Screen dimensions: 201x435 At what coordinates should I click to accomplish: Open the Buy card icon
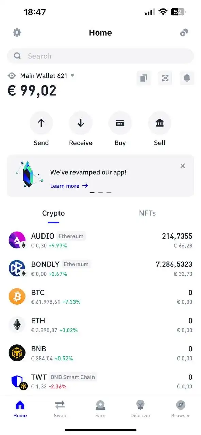pos(120,123)
